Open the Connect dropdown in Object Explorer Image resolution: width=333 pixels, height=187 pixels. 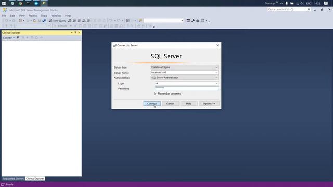[9, 38]
